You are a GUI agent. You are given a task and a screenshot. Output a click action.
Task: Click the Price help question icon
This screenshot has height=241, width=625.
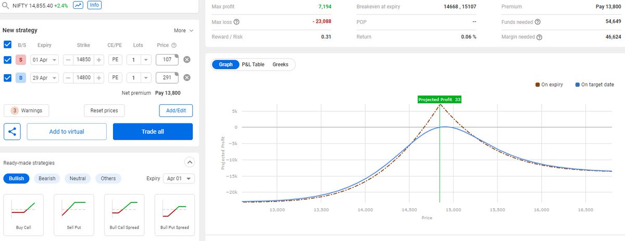(174, 46)
